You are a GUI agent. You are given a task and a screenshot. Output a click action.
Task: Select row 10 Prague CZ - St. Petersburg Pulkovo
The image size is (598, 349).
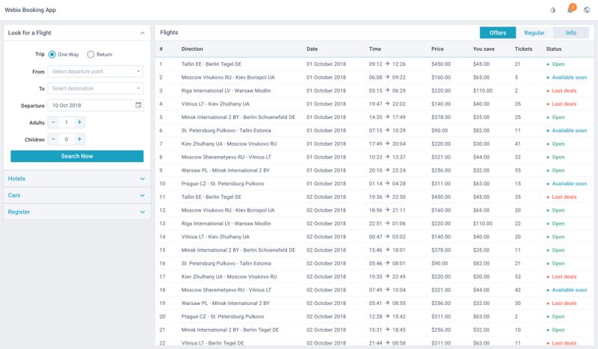374,183
